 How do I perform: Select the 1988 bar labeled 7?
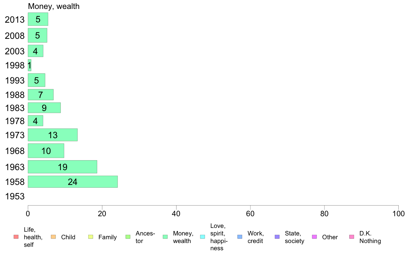pyautogui.click(x=41, y=95)
